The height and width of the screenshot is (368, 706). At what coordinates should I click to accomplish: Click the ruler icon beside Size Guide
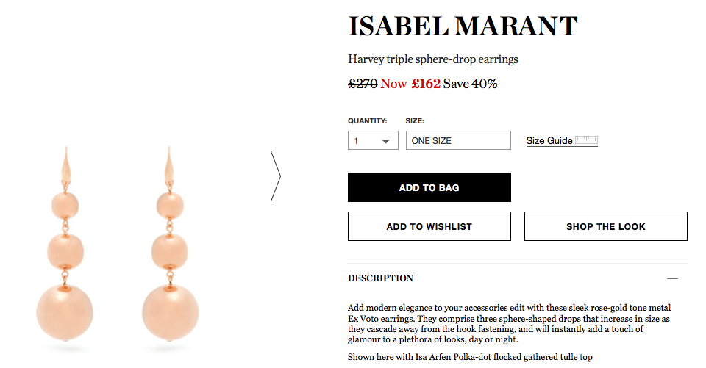pyautogui.click(x=587, y=140)
